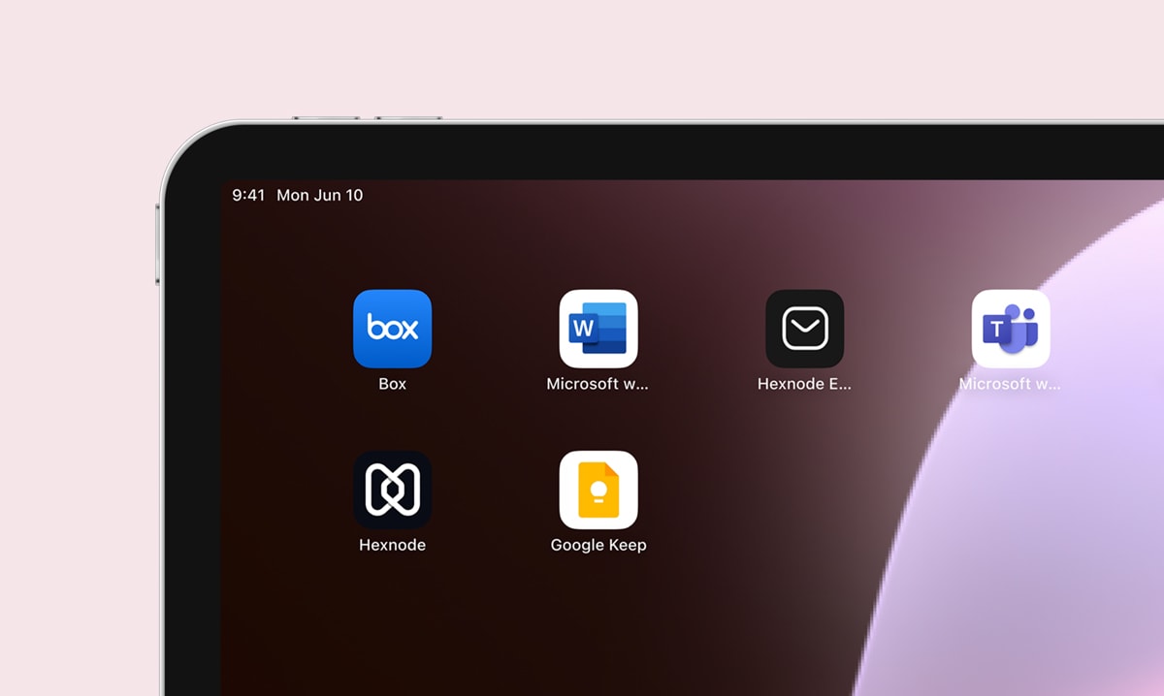Launch the Microsoft Word app icon
Image resolution: width=1164 pixels, height=696 pixels.
tap(598, 329)
